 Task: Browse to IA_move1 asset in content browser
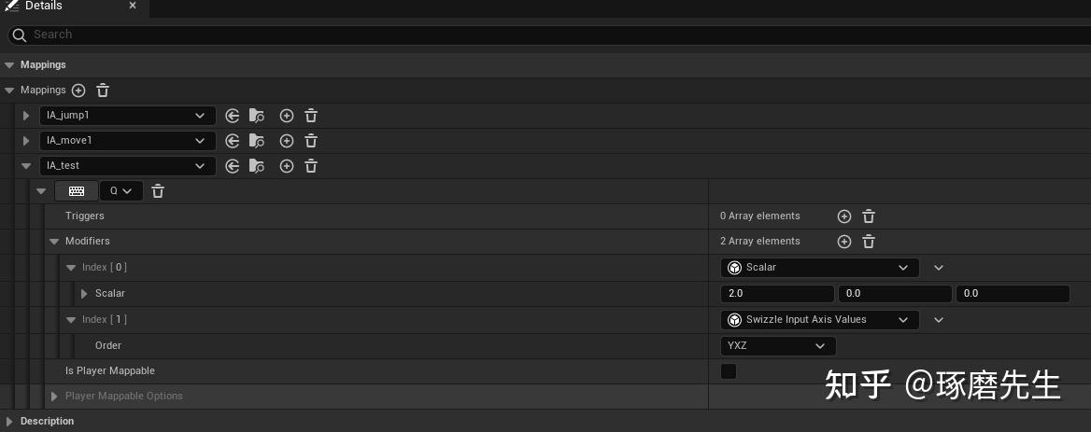pyautogui.click(x=257, y=141)
